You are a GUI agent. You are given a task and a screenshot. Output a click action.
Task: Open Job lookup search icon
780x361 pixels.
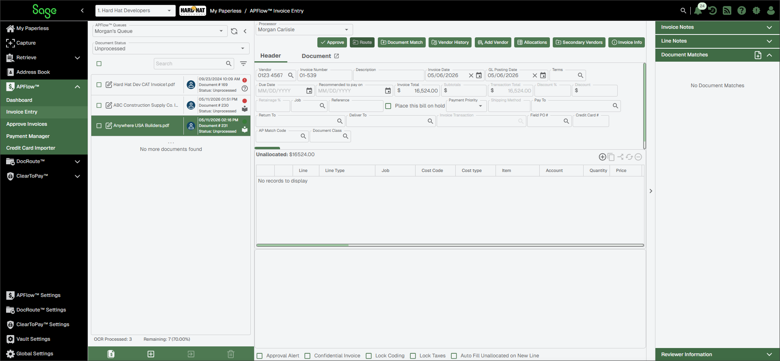pyautogui.click(x=323, y=106)
